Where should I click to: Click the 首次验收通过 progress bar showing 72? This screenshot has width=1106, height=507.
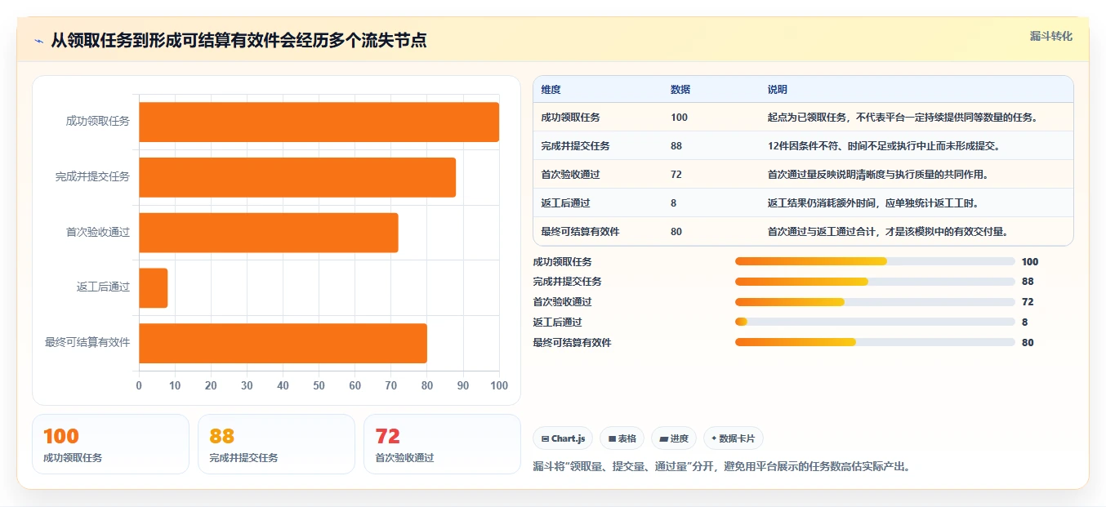click(x=875, y=302)
